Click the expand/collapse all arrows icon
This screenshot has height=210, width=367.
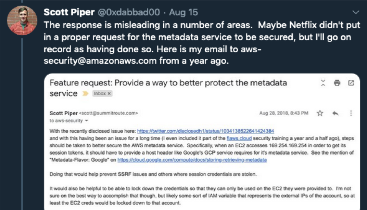click(x=323, y=83)
